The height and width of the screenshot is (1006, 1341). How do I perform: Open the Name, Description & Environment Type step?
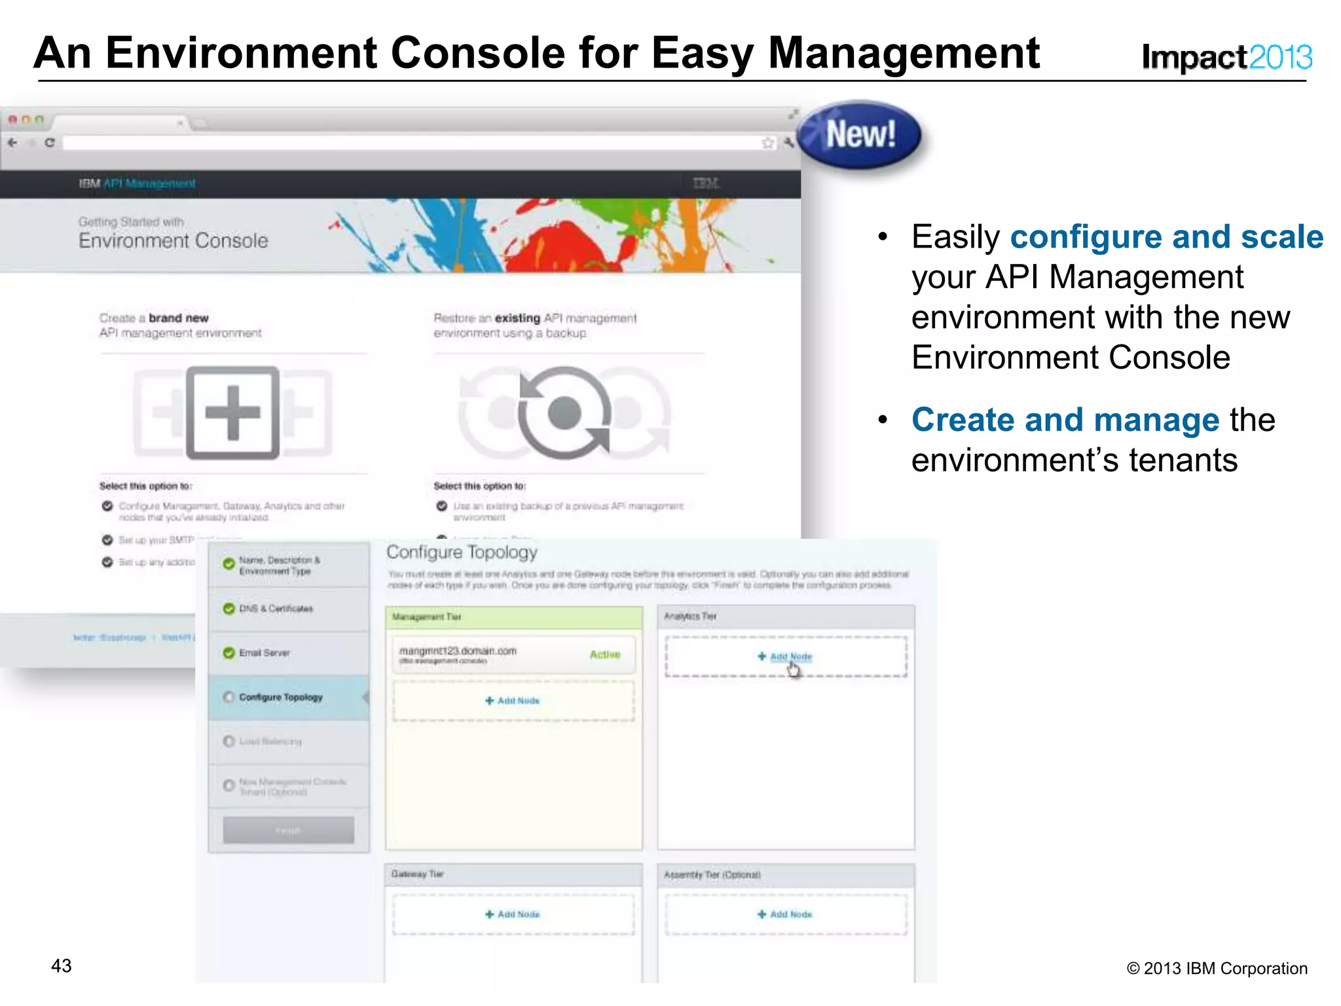[x=289, y=565]
